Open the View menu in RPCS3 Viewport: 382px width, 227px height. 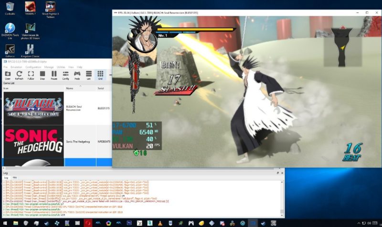(x=71, y=67)
